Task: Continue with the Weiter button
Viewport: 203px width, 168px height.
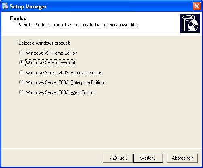Action: click(x=148, y=158)
